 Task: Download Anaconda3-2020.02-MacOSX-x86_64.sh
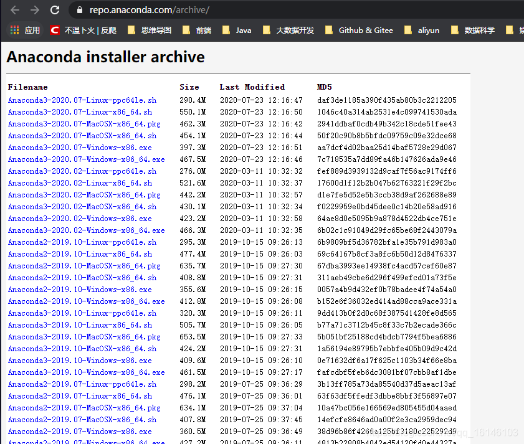click(x=82, y=207)
